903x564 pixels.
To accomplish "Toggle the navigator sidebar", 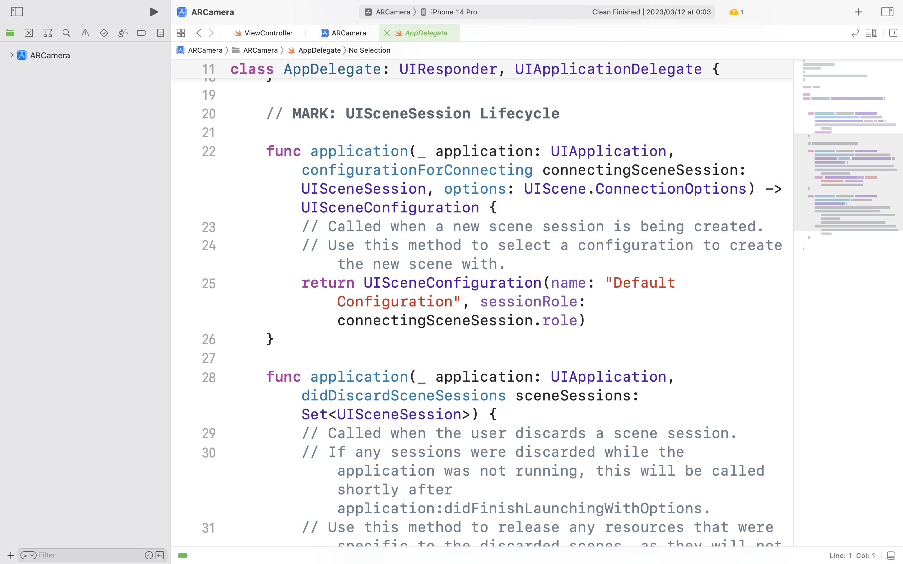I will point(17,12).
